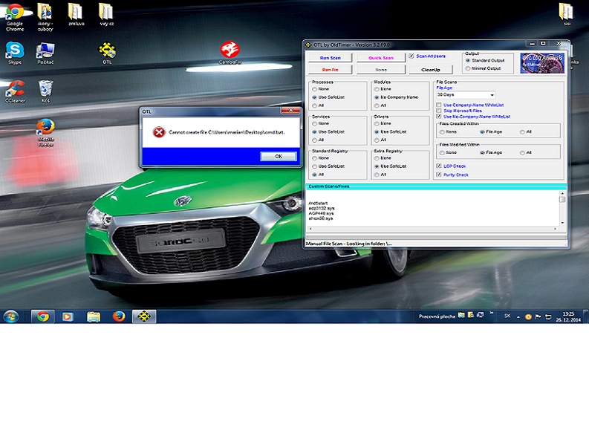Click OK in the OTL error dialog
The height and width of the screenshot is (442, 589).
point(278,156)
